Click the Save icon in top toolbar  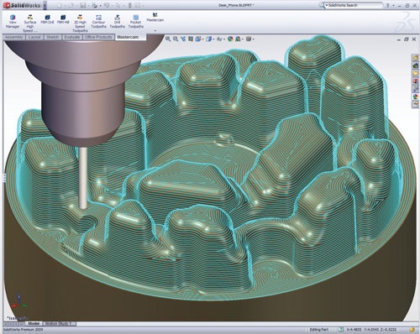coord(83,5)
